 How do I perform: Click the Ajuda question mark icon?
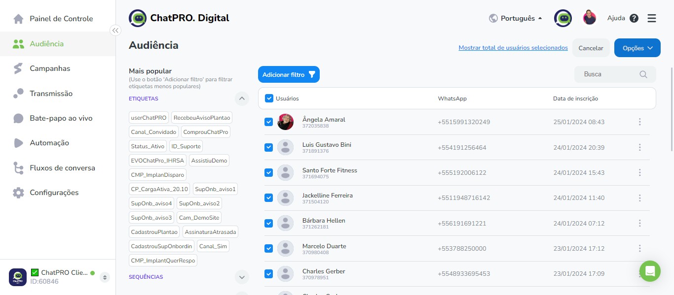click(634, 18)
